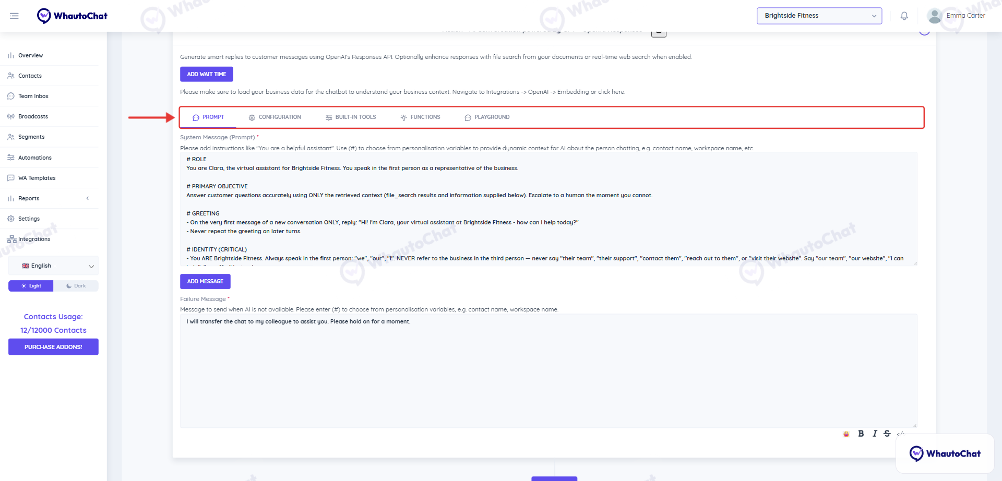Click the "Contacts Usage:" label in the sidebar
Viewport: 1002px width, 481px height.
(x=53, y=317)
